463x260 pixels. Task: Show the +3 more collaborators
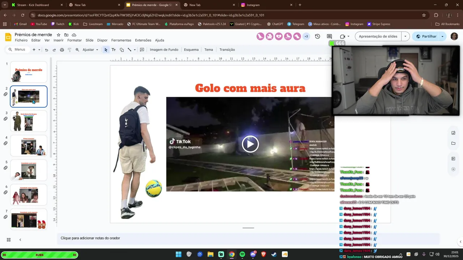(x=306, y=36)
